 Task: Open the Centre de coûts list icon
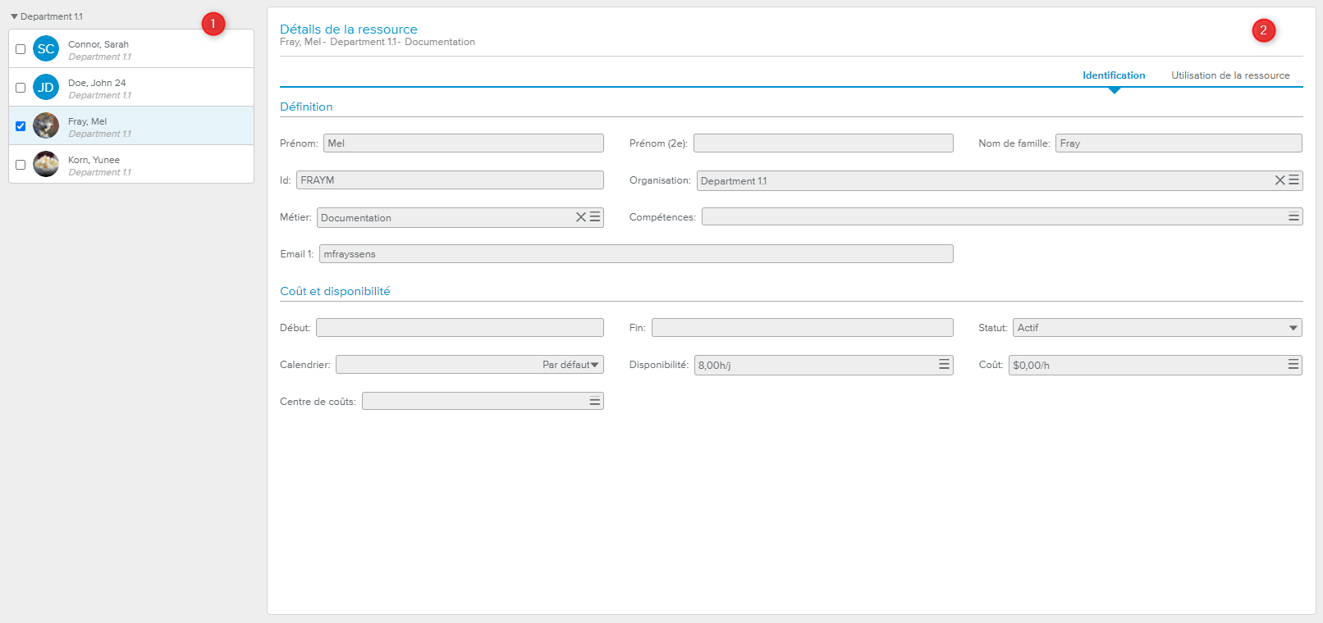tap(595, 402)
